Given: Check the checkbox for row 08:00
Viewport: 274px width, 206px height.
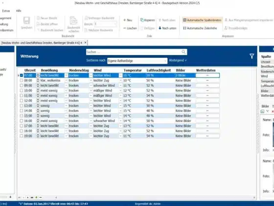Looking at the screenshot, I should pos(22,80).
